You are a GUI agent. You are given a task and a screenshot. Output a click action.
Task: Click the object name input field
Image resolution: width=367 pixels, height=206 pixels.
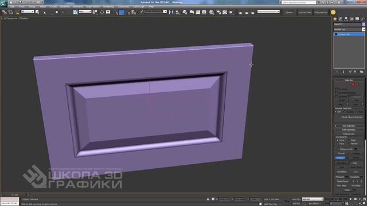[x=348, y=24]
